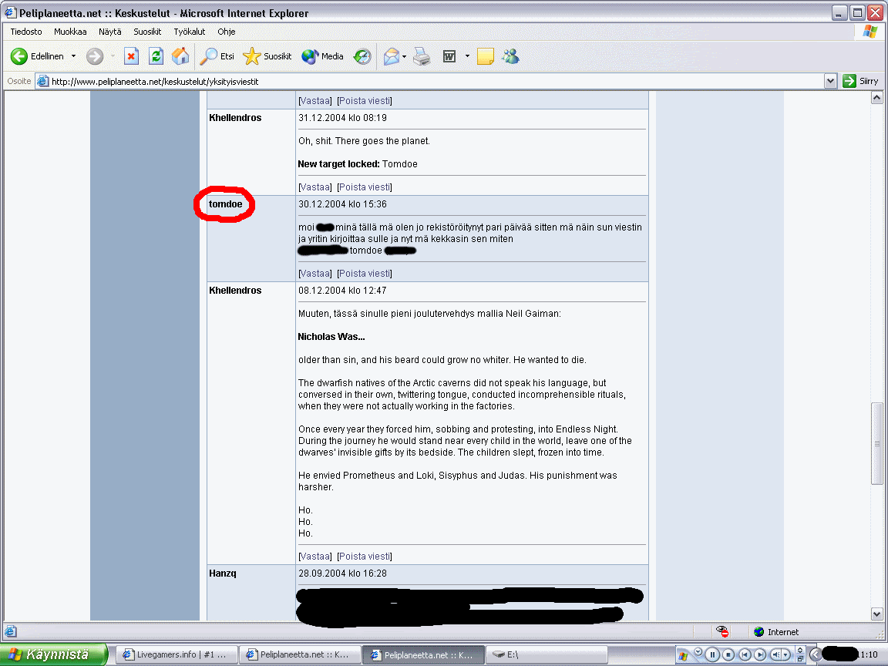The width and height of the screenshot is (888, 666).
Task: Open the Työkalut menu
Action: [x=189, y=32]
